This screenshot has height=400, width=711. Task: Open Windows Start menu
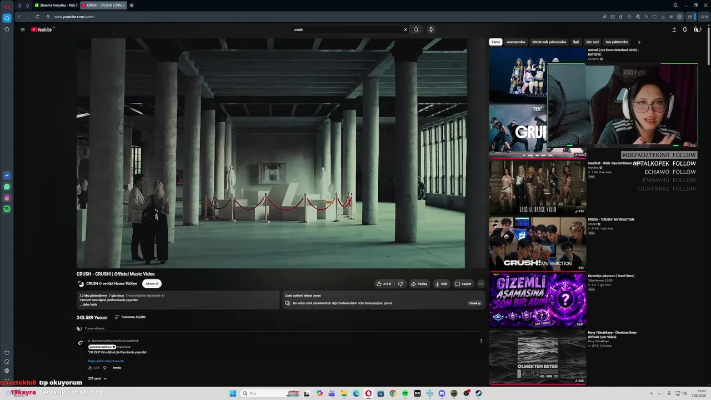pos(233,393)
